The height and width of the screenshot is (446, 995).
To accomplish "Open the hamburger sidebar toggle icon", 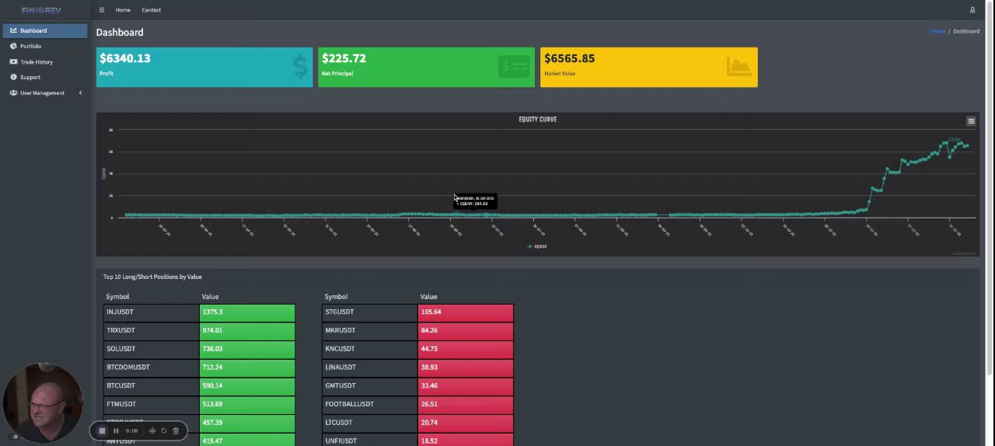I will pyautogui.click(x=102, y=10).
